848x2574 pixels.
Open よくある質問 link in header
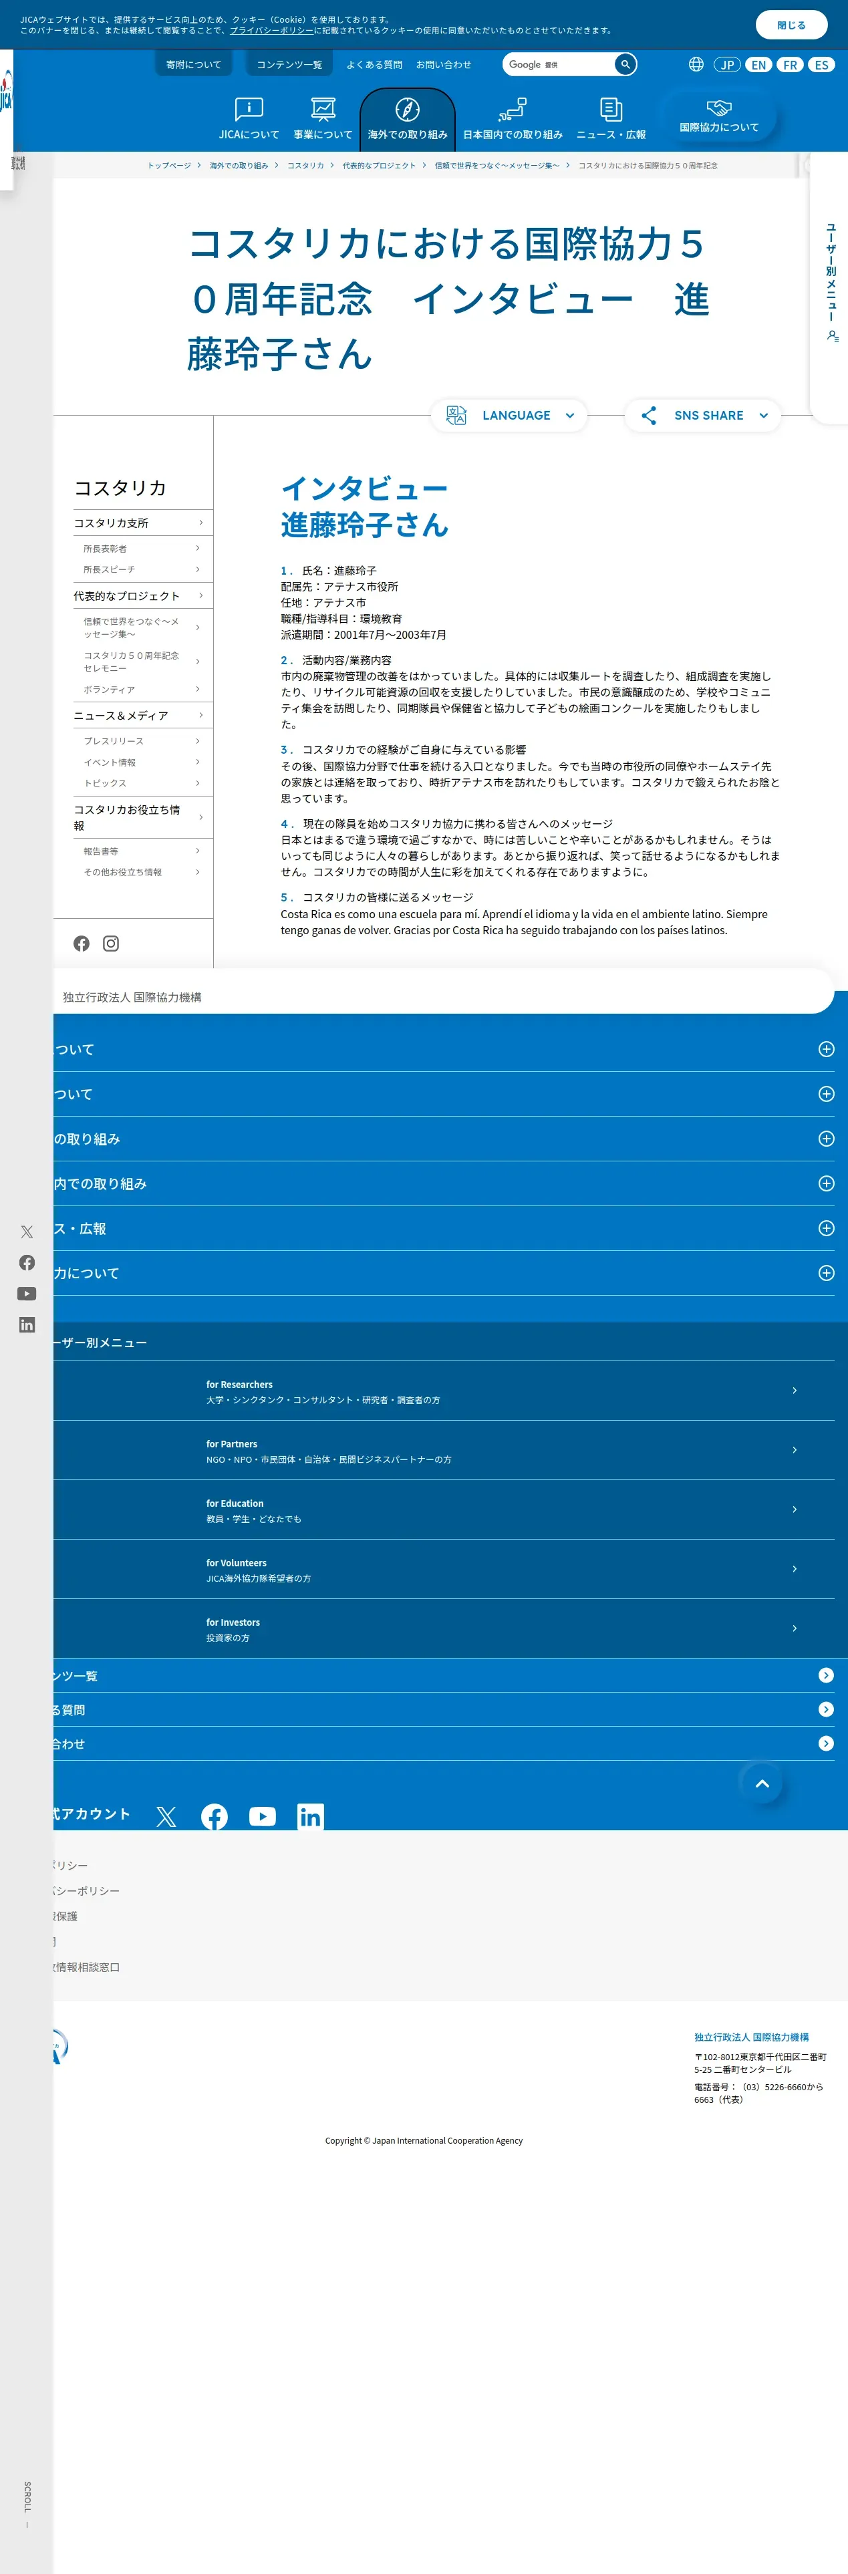coord(375,65)
